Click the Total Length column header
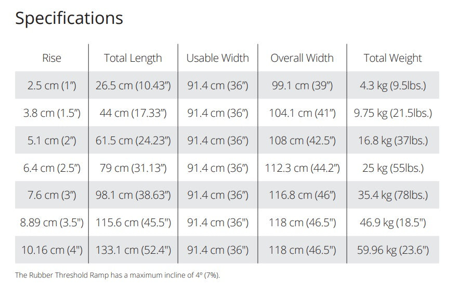 [x=133, y=58]
